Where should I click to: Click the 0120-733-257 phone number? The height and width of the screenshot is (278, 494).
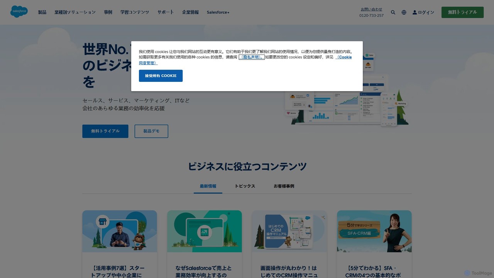pos(371,15)
